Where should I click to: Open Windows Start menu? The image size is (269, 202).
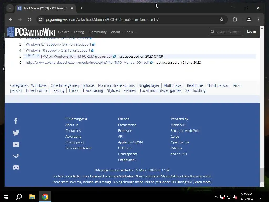(x=6, y=197)
